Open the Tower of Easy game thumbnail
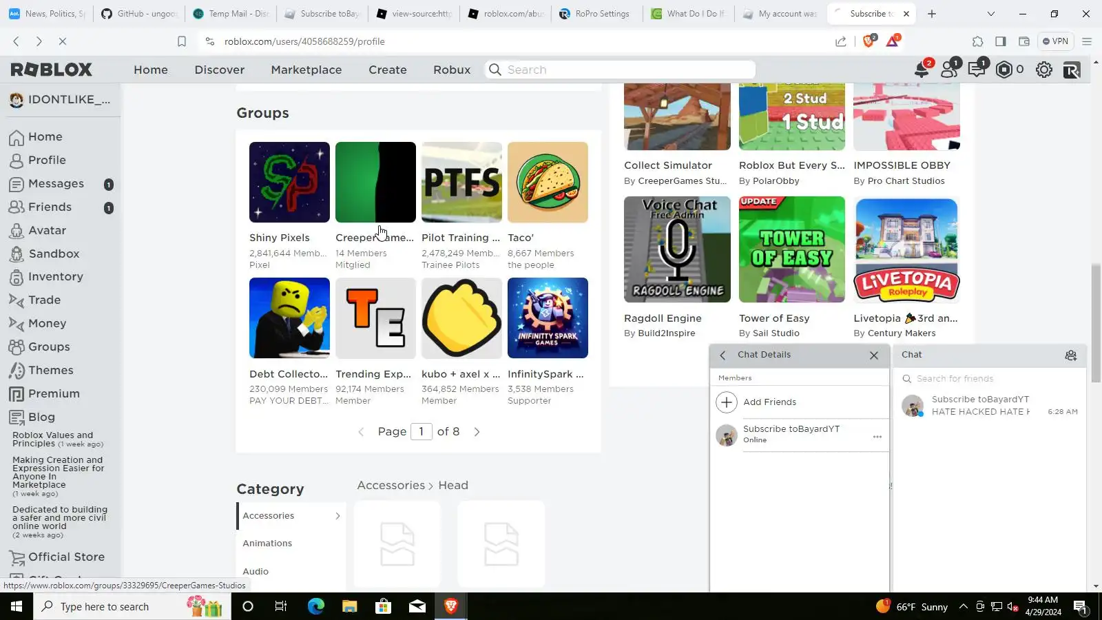This screenshot has width=1102, height=620. 792,249
